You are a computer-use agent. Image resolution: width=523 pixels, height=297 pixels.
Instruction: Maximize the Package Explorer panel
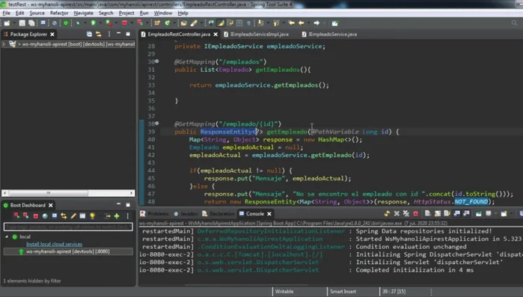click(x=128, y=34)
